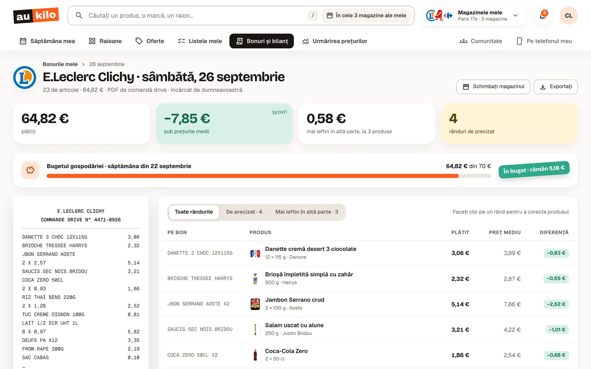This screenshot has width=591, height=369.
Task: Click the Jambon Serrano product image
Action: pos(255,304)
